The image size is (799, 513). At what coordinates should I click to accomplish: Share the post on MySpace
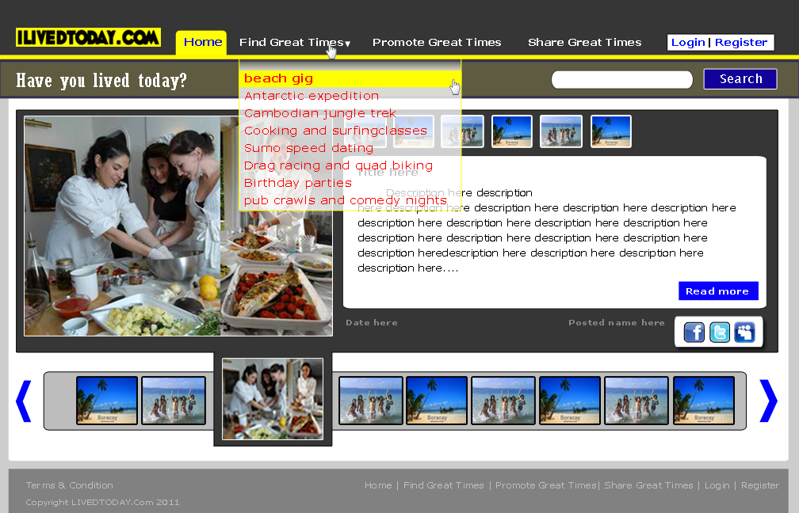click(745, 332)
